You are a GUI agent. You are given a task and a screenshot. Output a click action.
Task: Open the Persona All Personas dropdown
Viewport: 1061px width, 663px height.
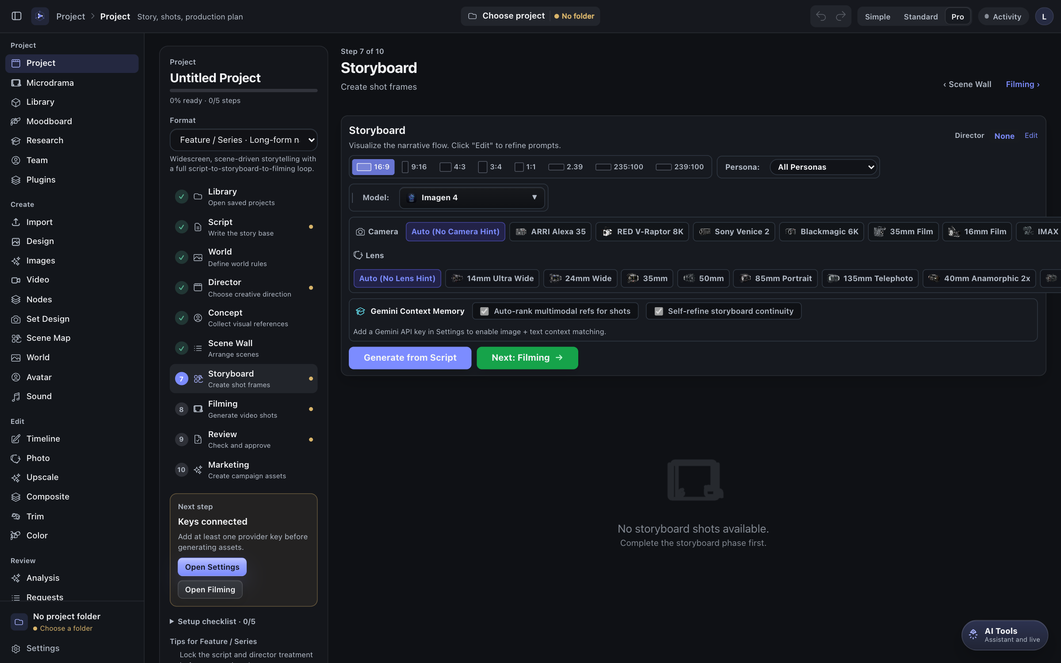tap(824, 167)
